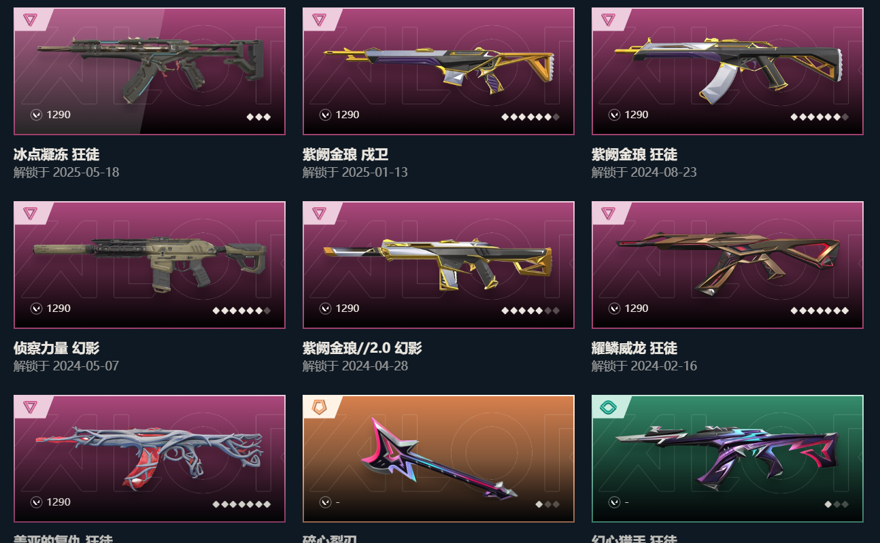Click the pink tier icon on 冰点凝冻 狂徒 card
The width and height of the screenshot is (880, 543).
[x=30, y=20]
